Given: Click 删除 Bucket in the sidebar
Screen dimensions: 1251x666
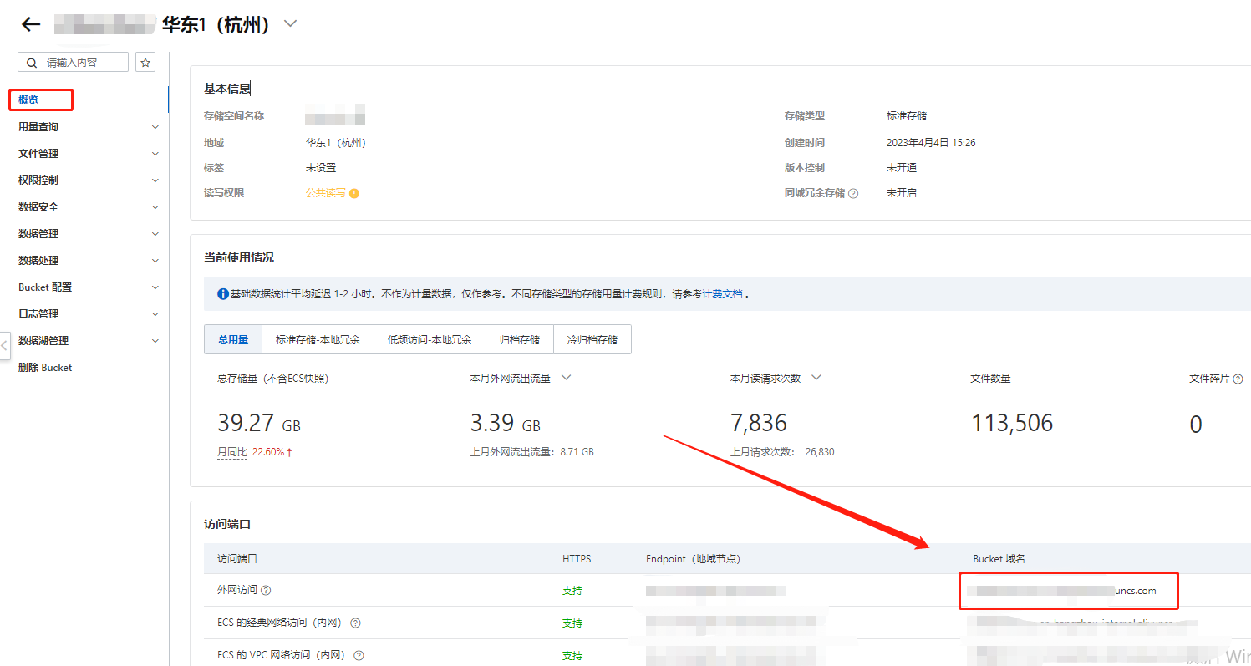Looking at the screenshot, I should click(x=45, y=368).
